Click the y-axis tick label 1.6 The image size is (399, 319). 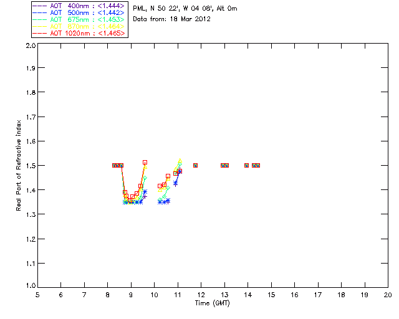(x=31, y=141)
